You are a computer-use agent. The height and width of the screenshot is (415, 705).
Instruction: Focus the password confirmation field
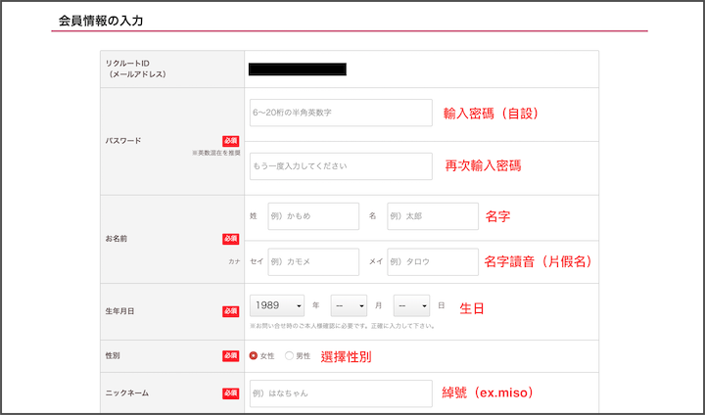(340, 166)
